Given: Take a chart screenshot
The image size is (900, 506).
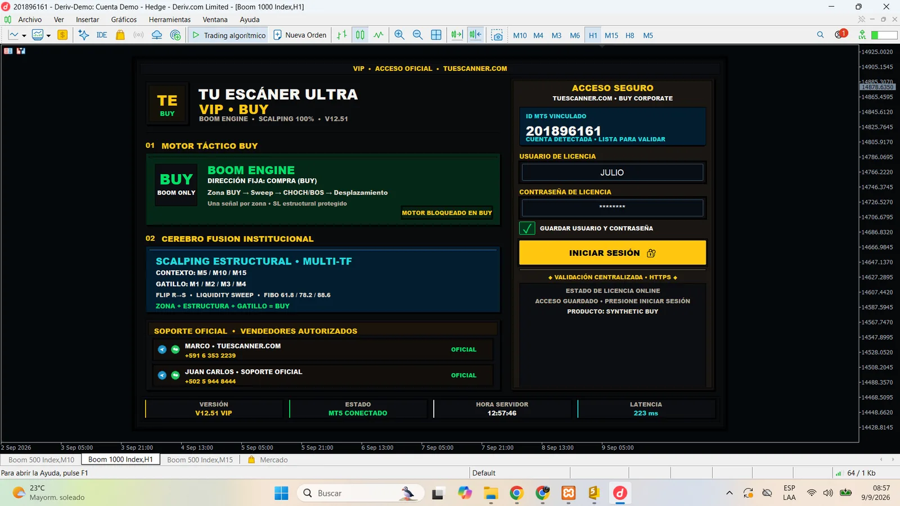Looking at the screenshot, I should pyautogui.click(x=497, y=35).
